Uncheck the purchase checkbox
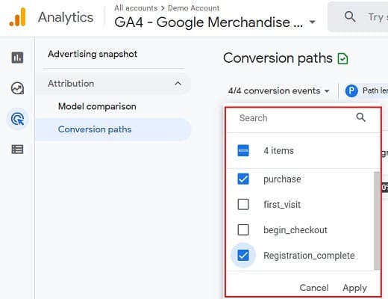Screen dimensions: 388x299 pos(243,179)
